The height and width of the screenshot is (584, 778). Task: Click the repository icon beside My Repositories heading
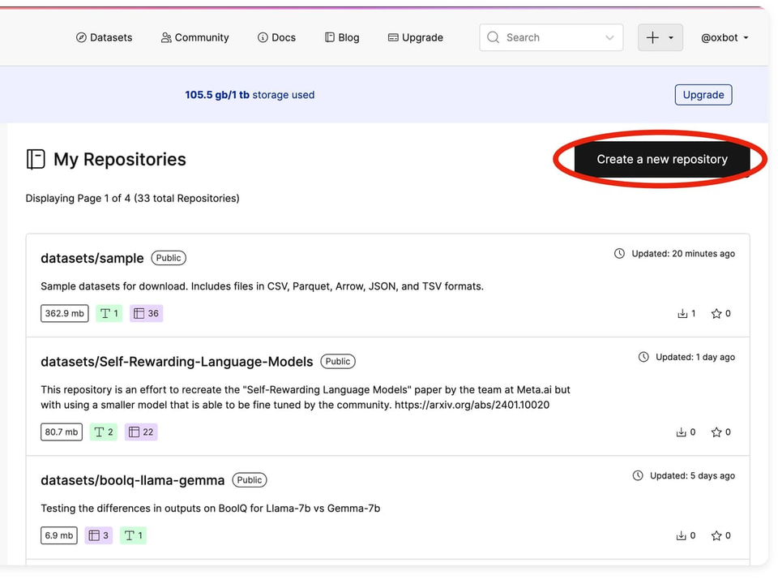pyautogui.click(x=36, y=159)
